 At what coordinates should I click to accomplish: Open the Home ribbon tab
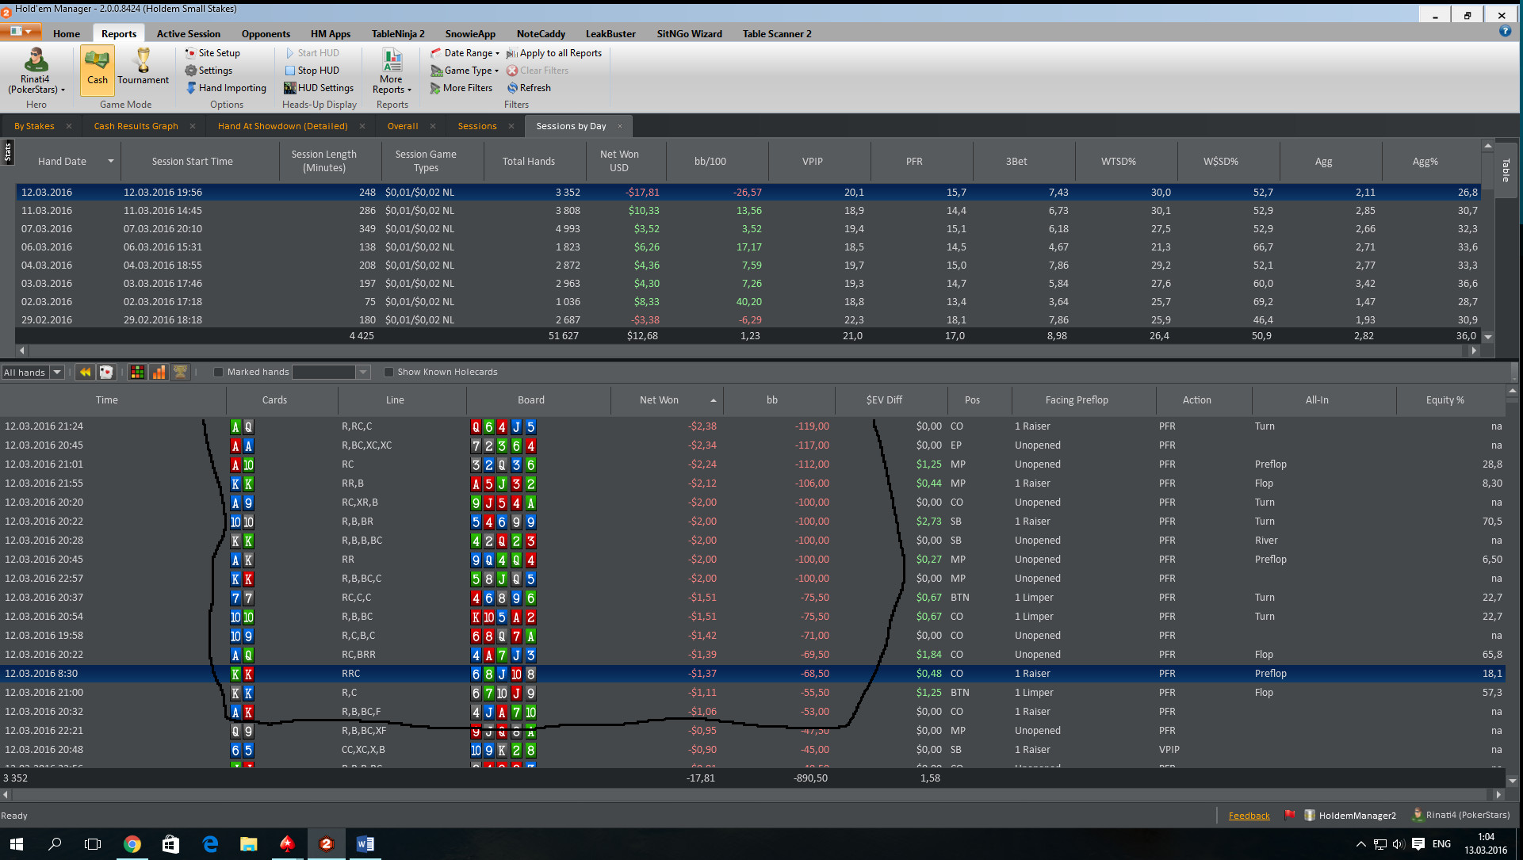(x=67, y=33)
